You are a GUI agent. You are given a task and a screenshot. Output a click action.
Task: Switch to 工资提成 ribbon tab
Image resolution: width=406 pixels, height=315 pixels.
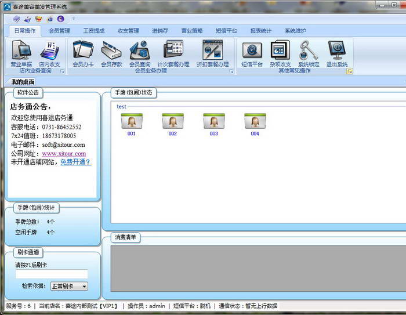[94, 31]
